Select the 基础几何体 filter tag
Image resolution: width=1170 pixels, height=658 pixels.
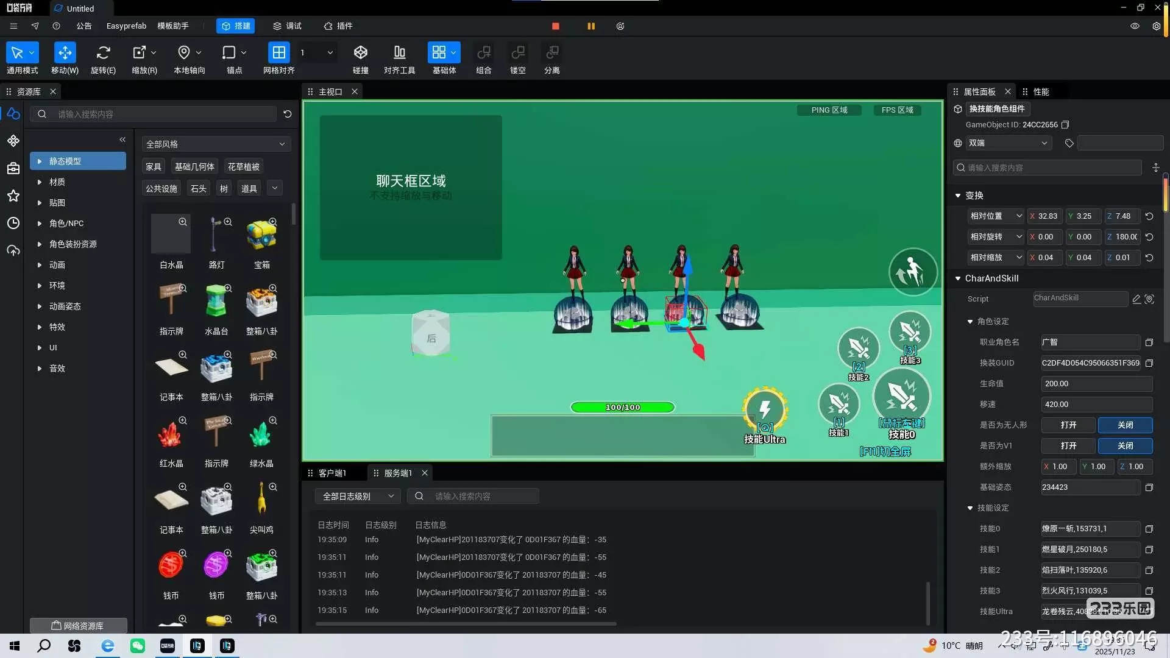tap(194, 167)
